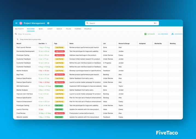Click the magnifier icon in the search bar
Image resolution: width=196 pixels, height=139 pixels.
[87, 23]
